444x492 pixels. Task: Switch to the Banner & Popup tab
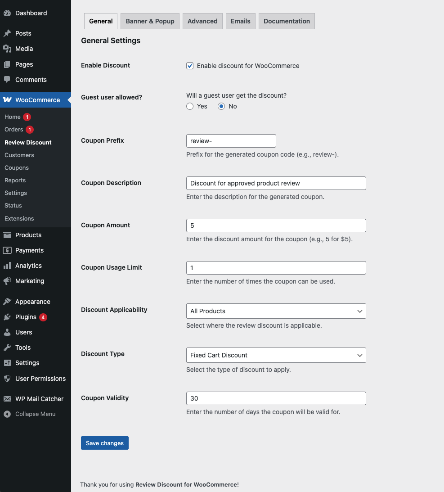(x=150, y=21)
